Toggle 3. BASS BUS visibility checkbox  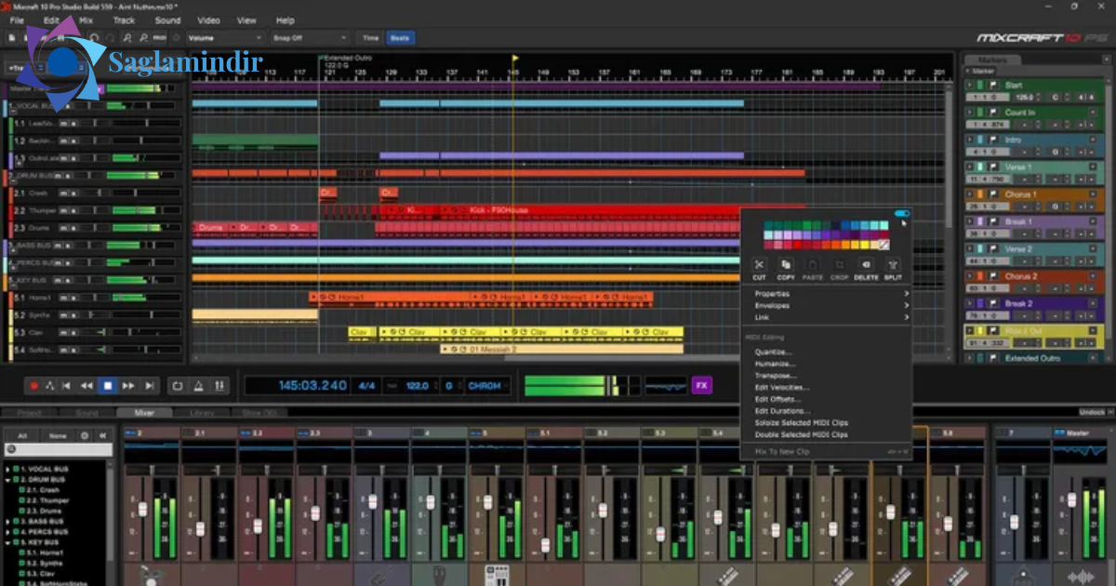tap(14, 522)
